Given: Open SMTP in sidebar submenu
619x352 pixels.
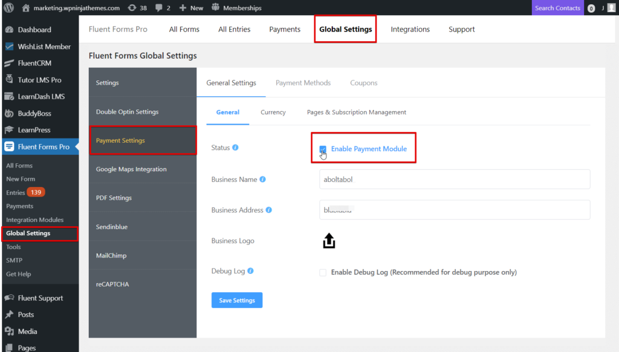Looking at the screenshot, I should pyautogui.click(x=15, y=260).
